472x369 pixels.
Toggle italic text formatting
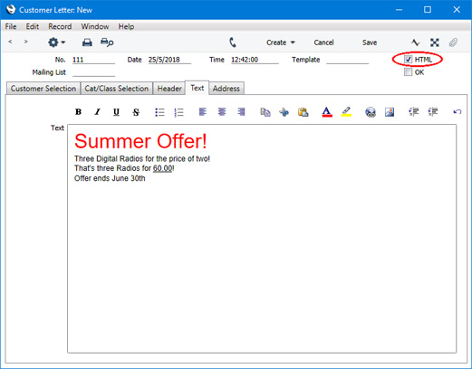coord(97,112)
